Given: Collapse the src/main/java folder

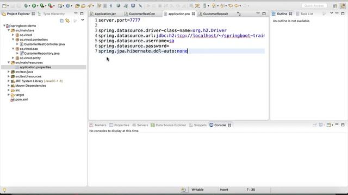Looking at the screenshot, I should click(x=9, y=30).
